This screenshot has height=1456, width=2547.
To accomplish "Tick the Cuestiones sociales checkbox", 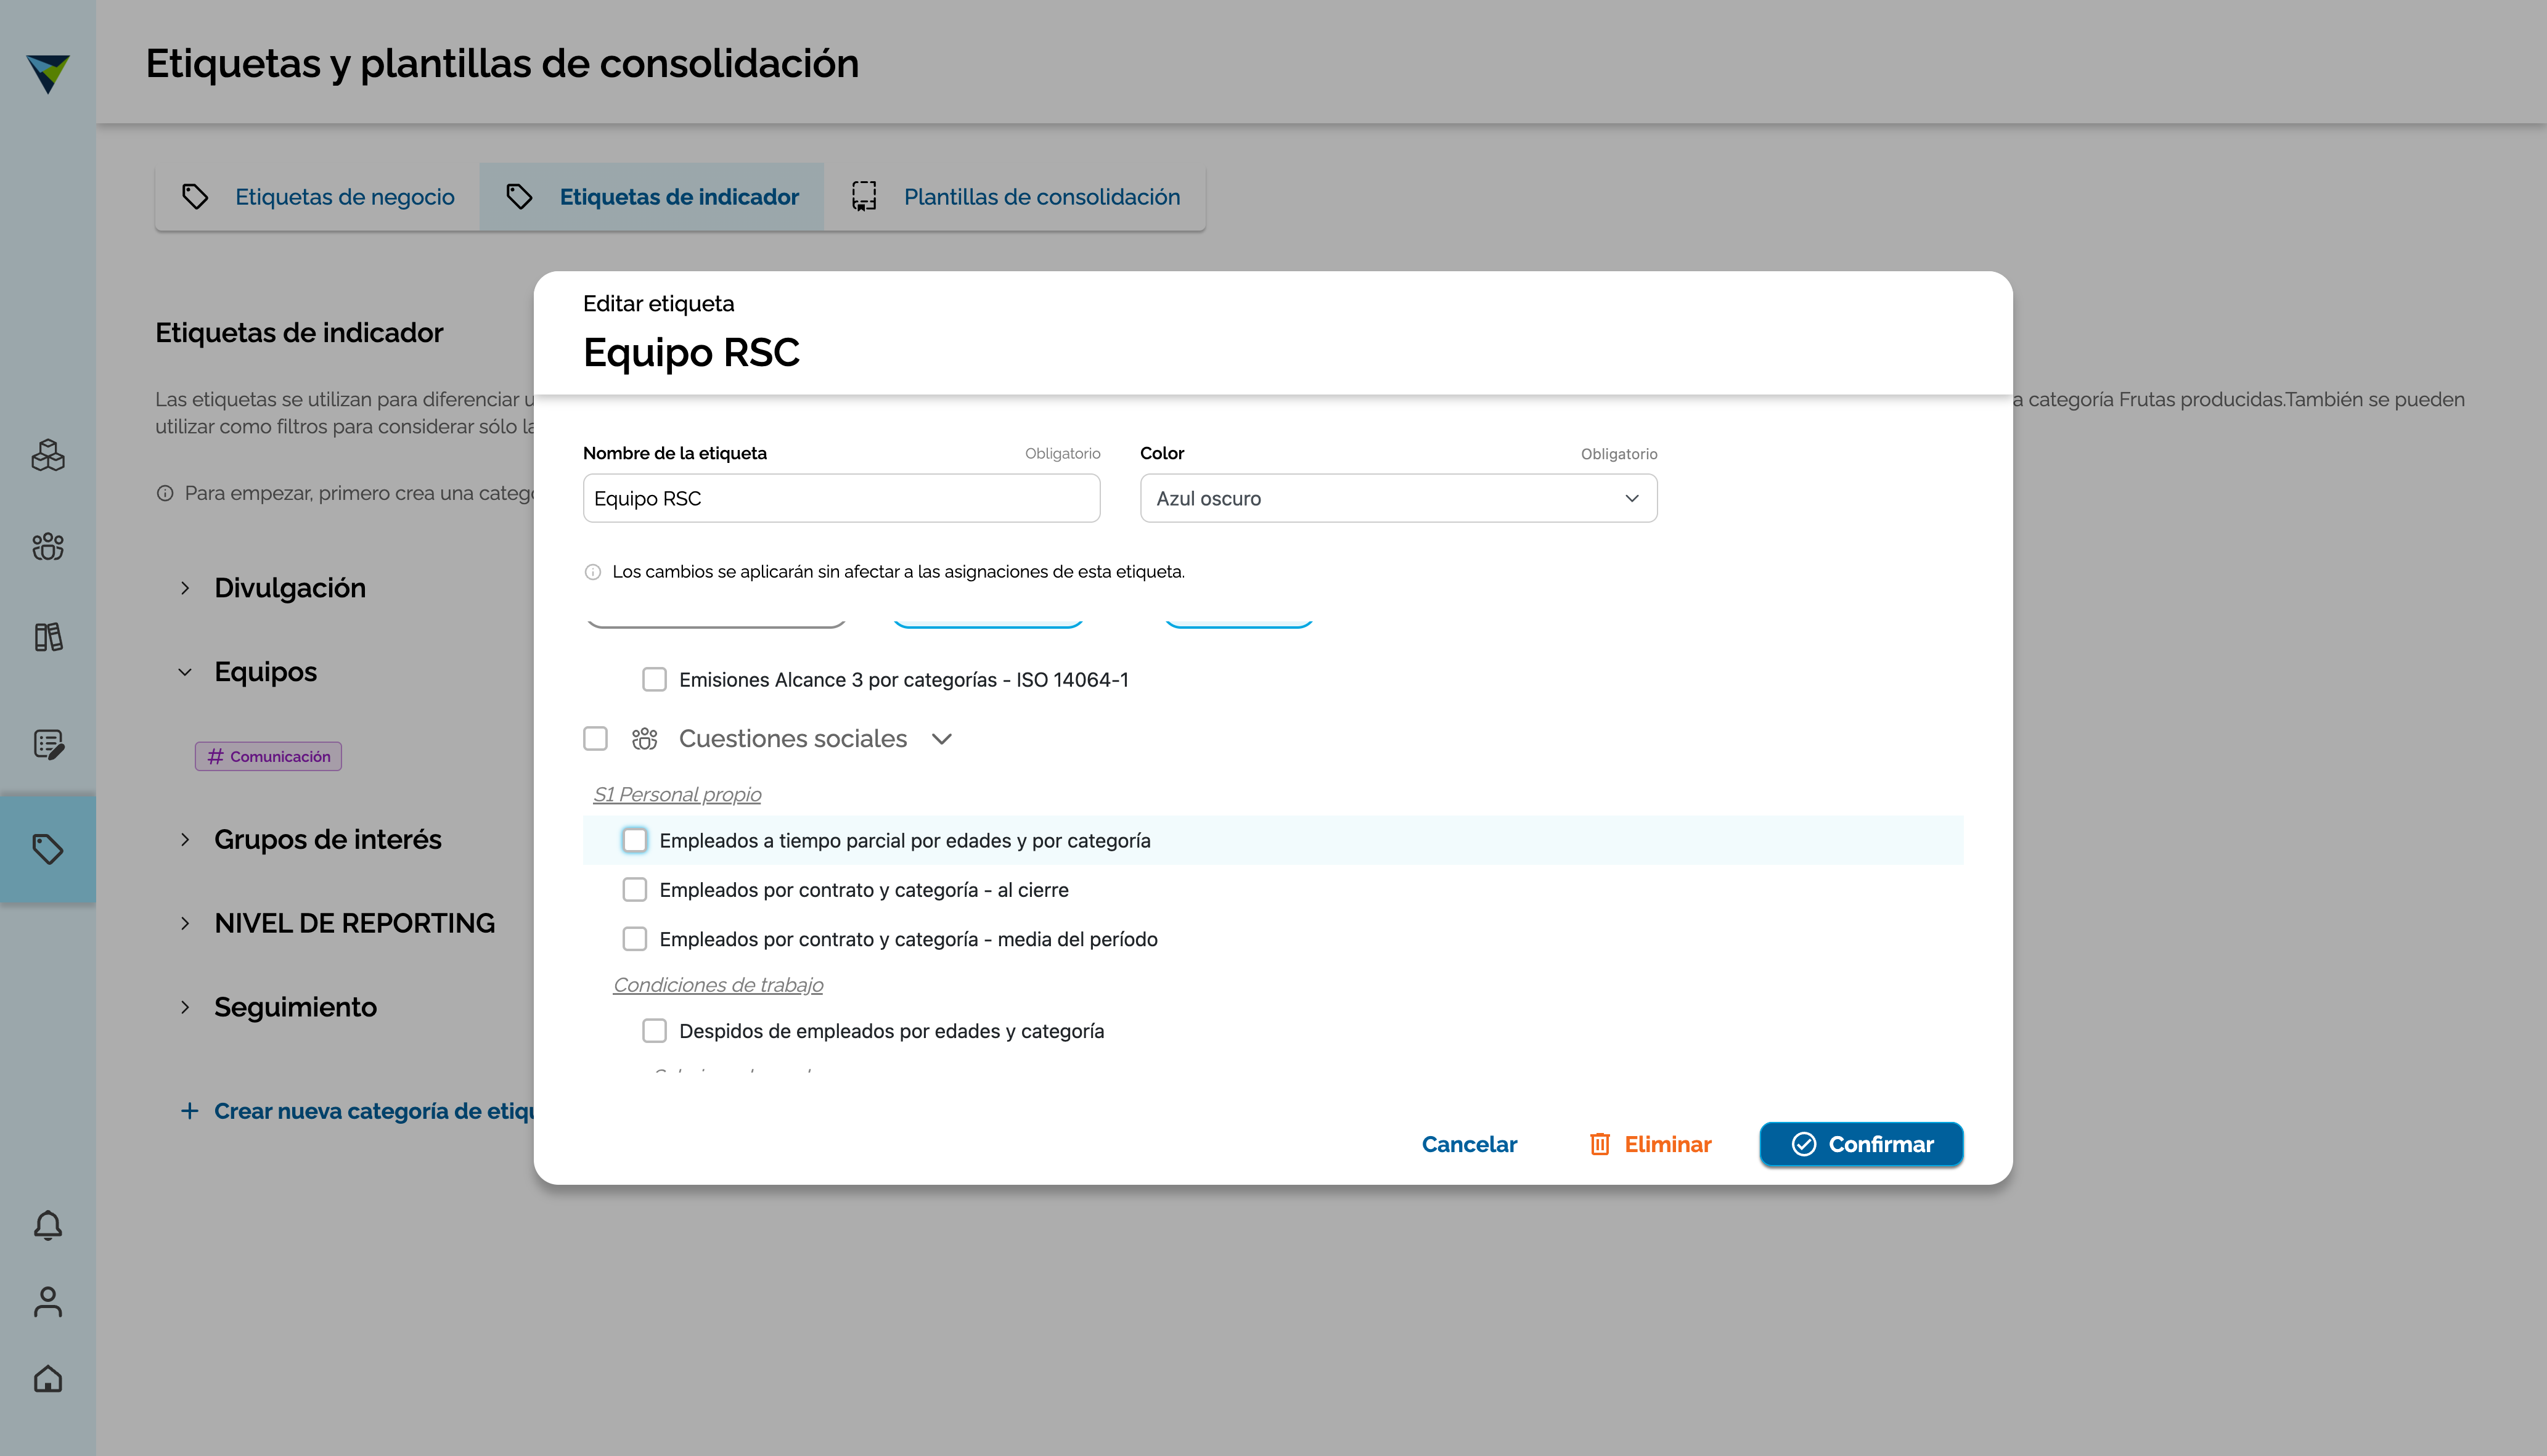I will pyautogui.click(x=596, y=738).
